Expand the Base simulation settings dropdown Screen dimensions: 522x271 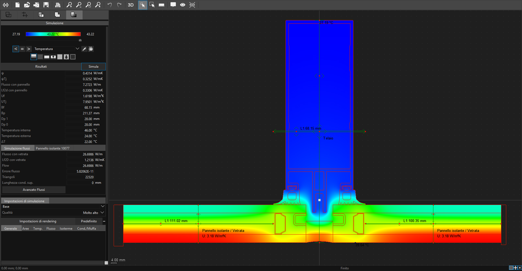pos(53,206)
